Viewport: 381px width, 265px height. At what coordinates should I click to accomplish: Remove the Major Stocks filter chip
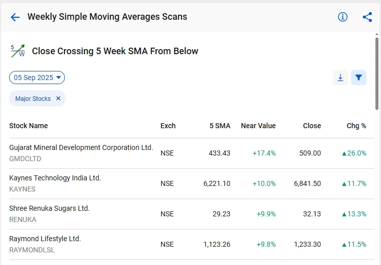tap(58, 98)
